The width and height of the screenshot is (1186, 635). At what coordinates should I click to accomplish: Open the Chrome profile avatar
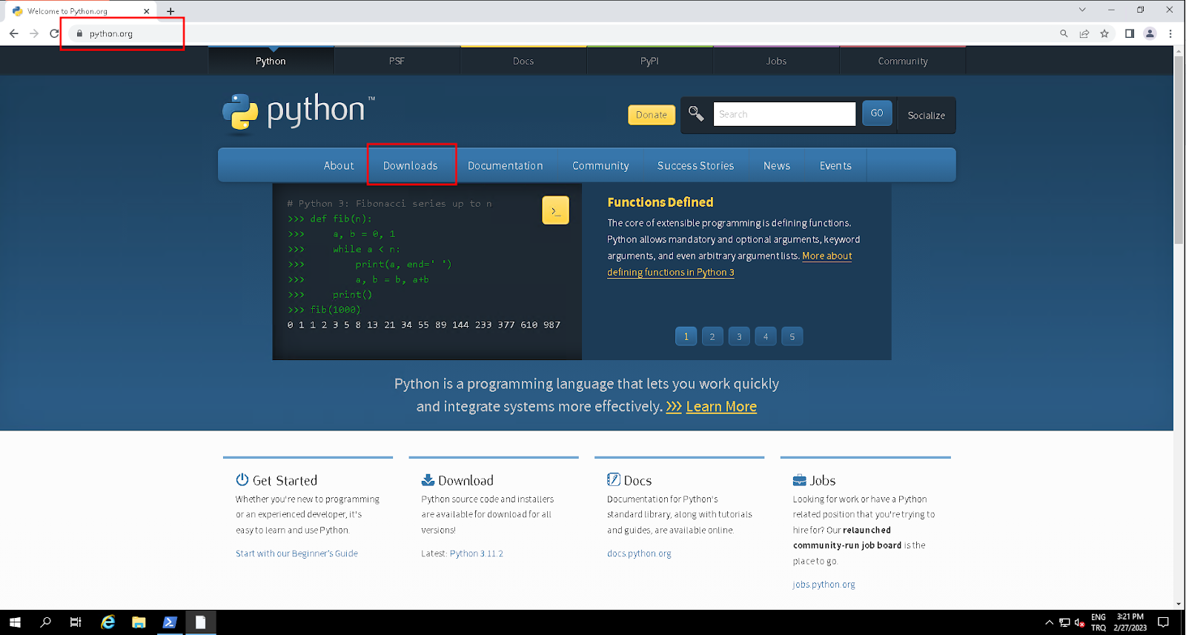(x=1150, y=33)
